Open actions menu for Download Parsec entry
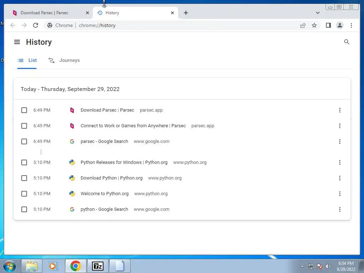This screenshot has width=364, height=273. click(339, 110)
